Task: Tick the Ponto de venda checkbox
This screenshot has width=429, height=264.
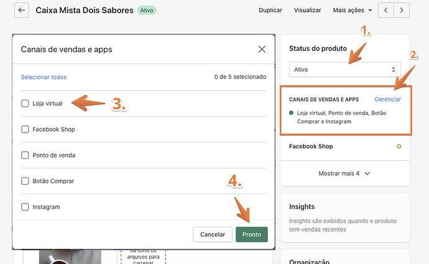Action: [x=25, y=155]
